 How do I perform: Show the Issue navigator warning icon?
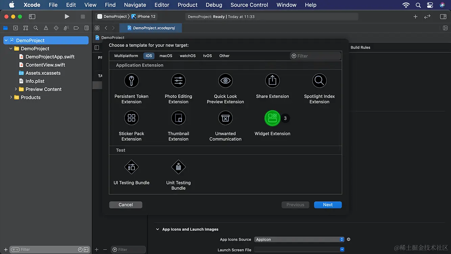46,28
